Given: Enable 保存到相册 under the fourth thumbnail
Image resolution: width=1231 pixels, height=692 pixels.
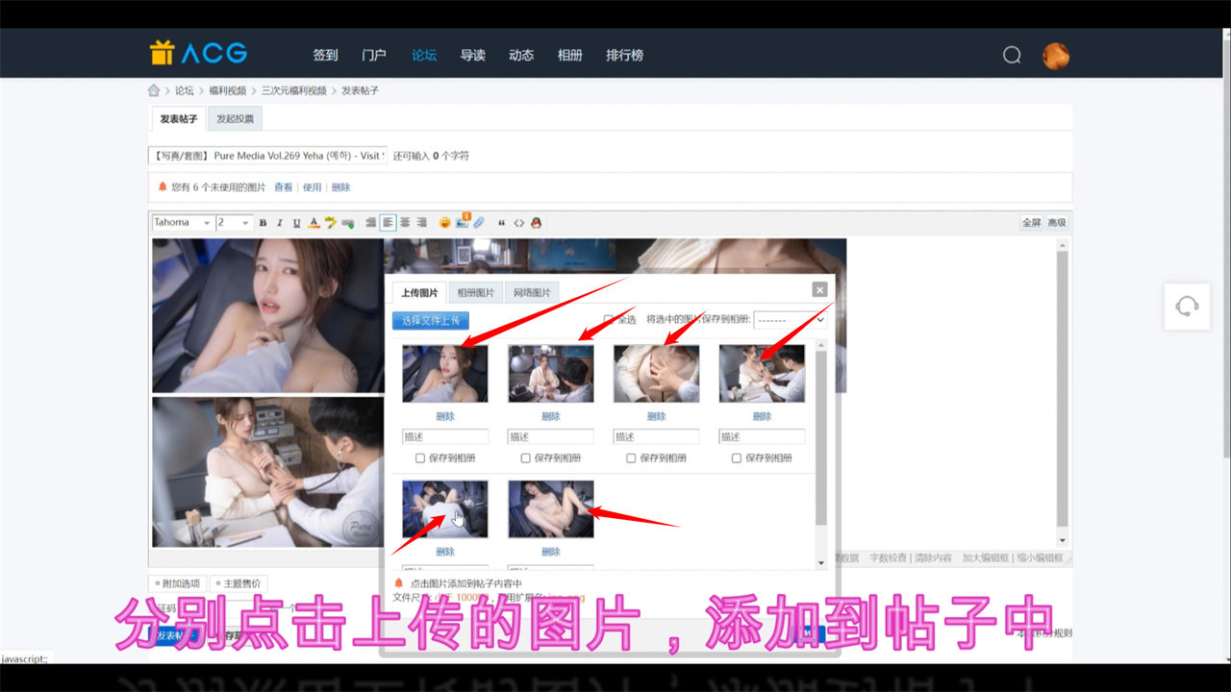Looking at the screenshot, I should tap(737, 458).
